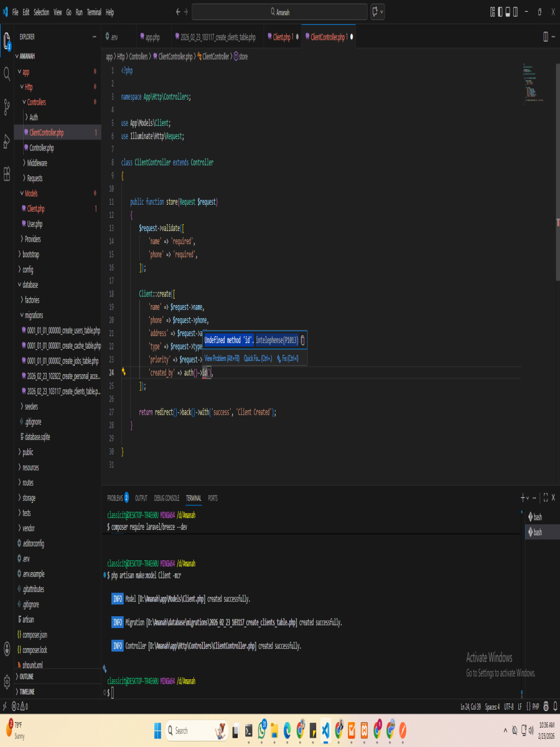This screenshot has height=747, width=560.
Task: Collapse the migrations folder
Action: click(x=34, y=315)
